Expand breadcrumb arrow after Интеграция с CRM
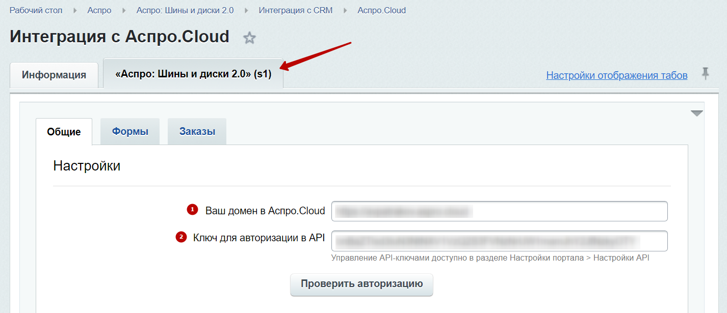The image size is (727, 313). click(345, 10)
